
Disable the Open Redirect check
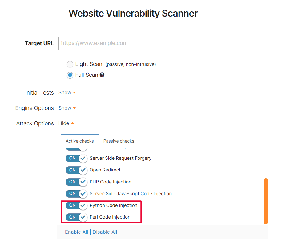(x=76, y=170)
